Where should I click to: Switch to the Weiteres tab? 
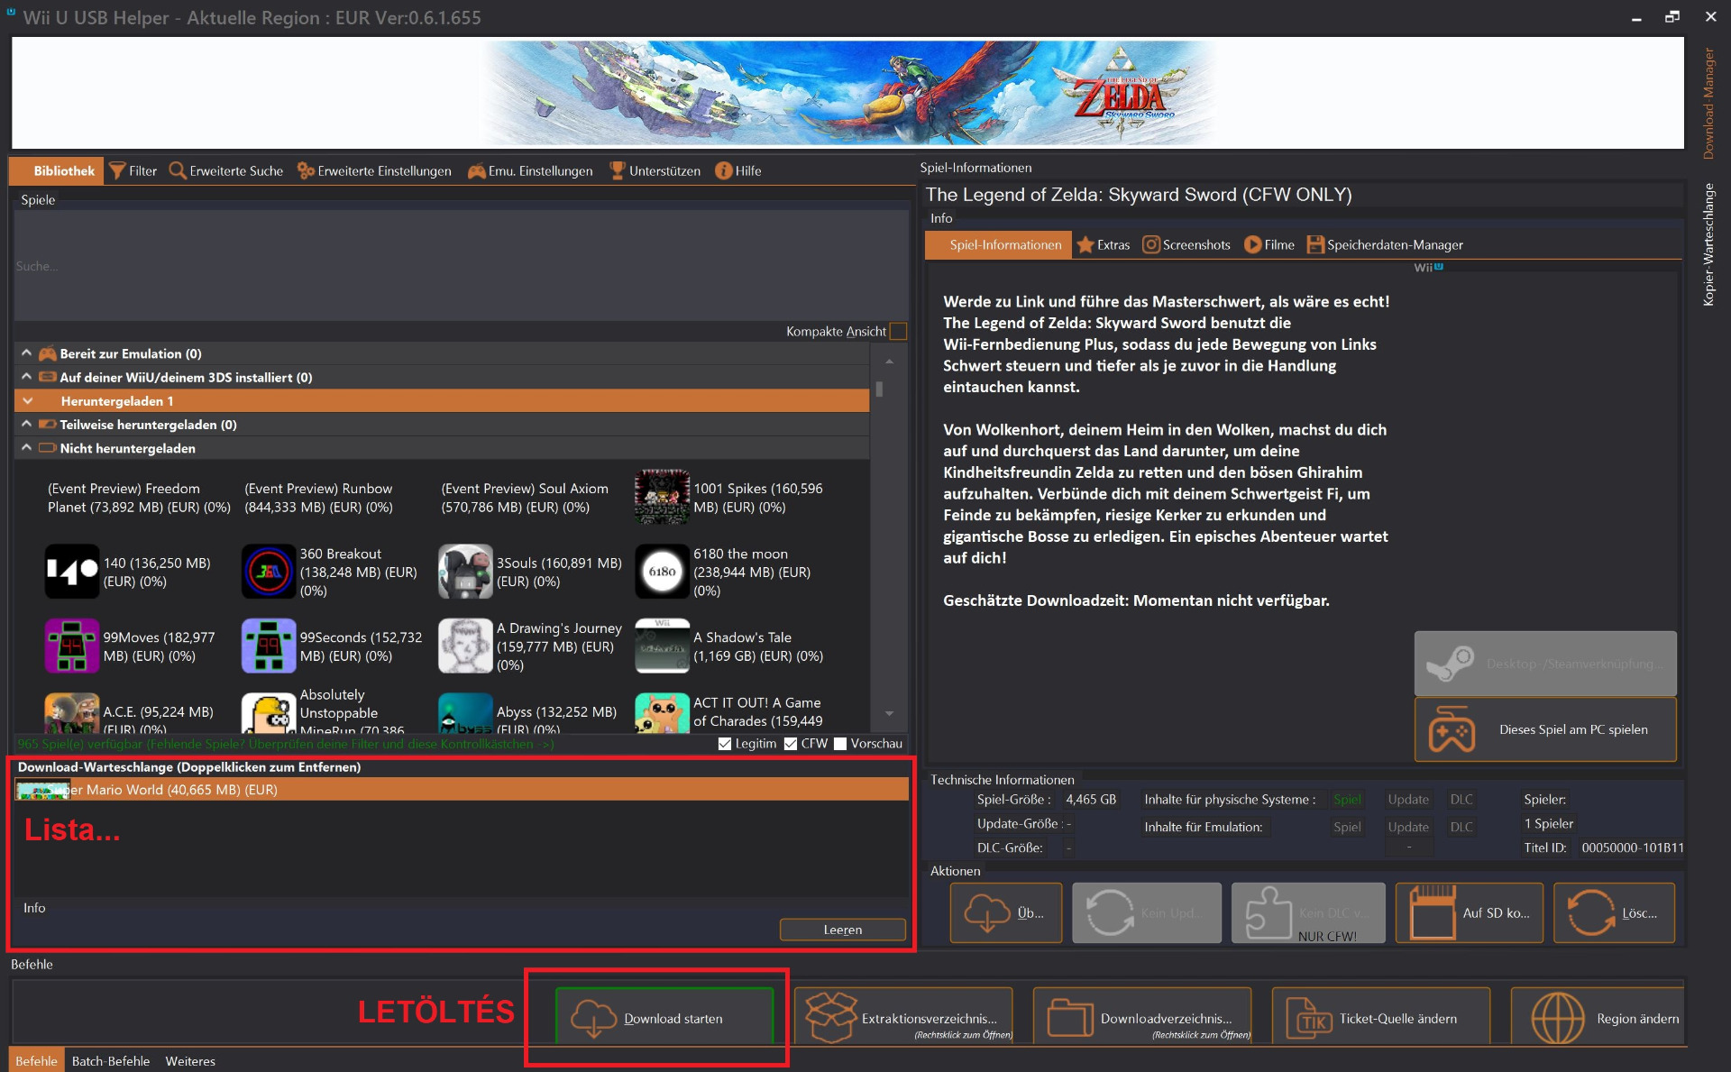point(190,1060)
